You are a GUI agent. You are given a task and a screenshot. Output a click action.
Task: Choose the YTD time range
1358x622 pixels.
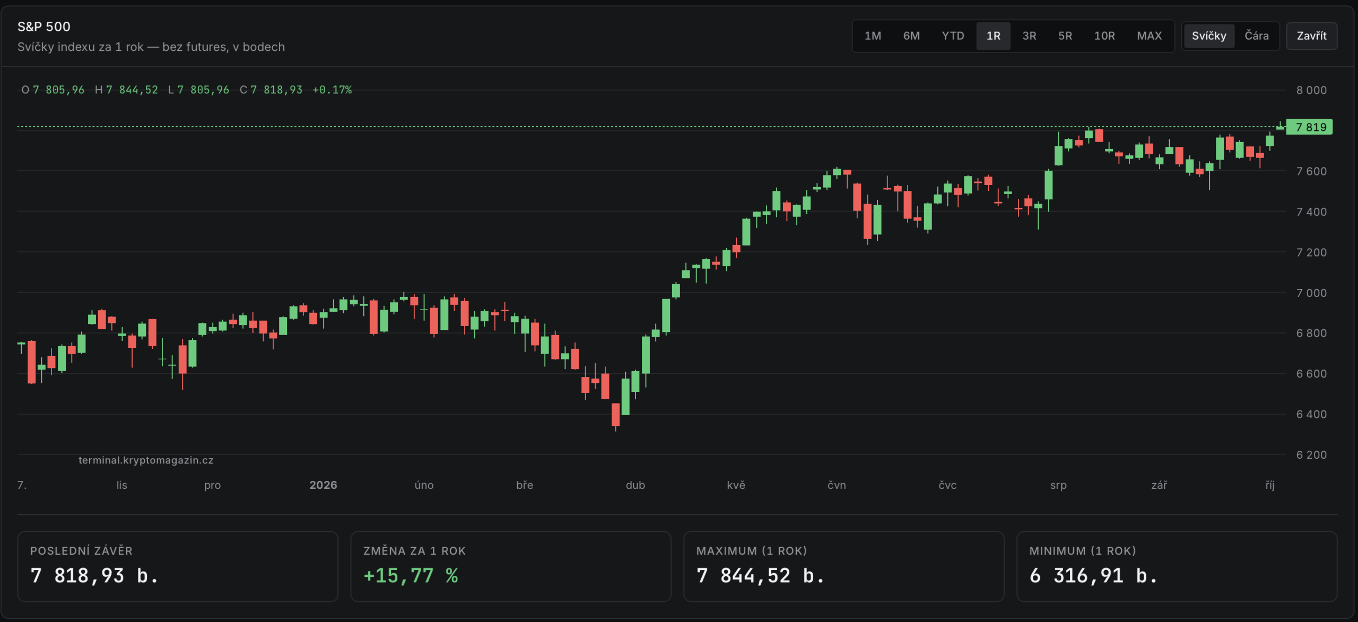click(x=953, y=36)
